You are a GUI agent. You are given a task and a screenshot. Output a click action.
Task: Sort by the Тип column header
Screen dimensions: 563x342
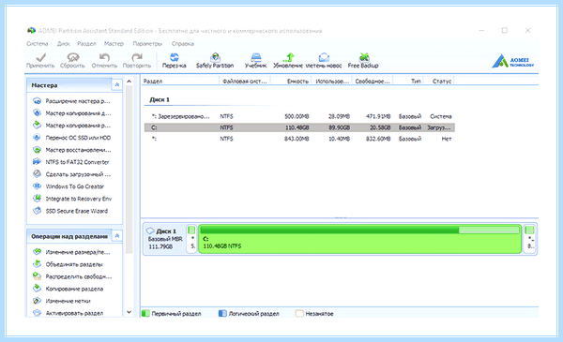408,82
